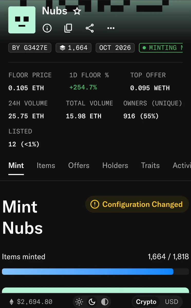
Task: Open the collection info icon
Action: click(x=47, y=28)
